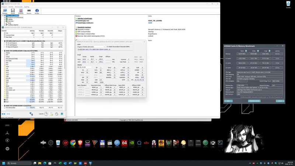Open the Media Player Classic 321 dock icon
295x166 pixels.
click(110, 143)
